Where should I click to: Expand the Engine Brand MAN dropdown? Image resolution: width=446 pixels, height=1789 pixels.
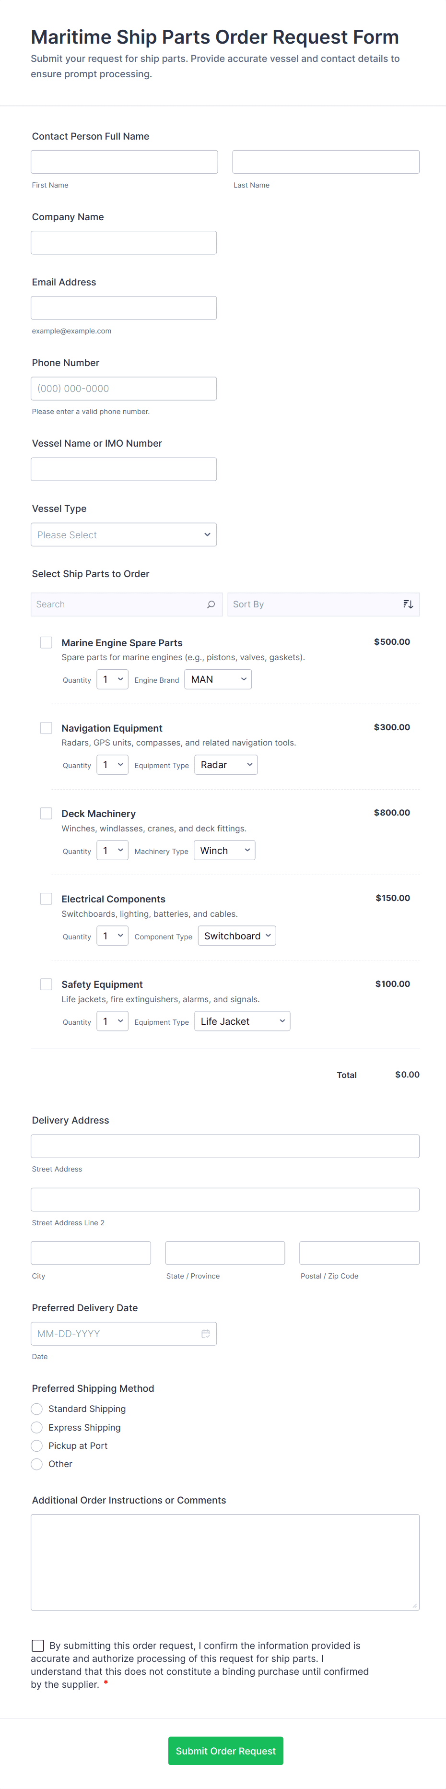(218, 679)
